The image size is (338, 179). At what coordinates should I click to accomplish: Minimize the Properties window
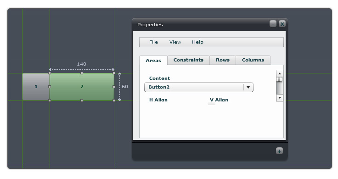(x=273, y=24)
